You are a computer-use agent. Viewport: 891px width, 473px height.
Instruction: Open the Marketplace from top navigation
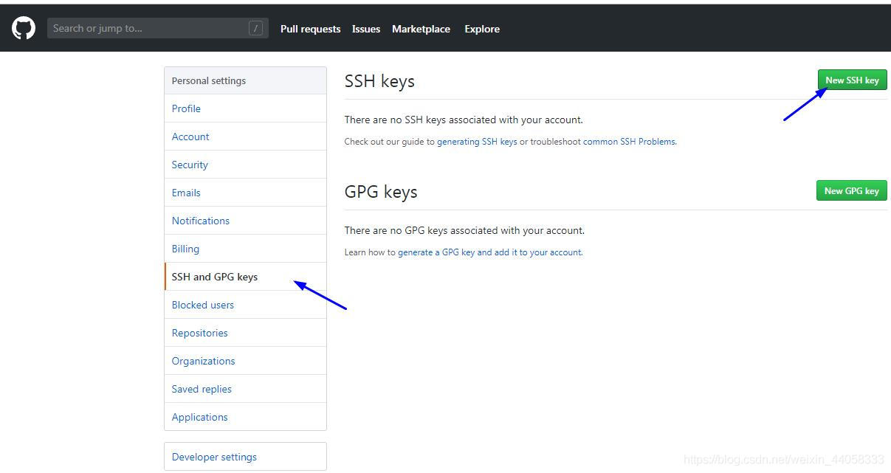pos(421,29)
